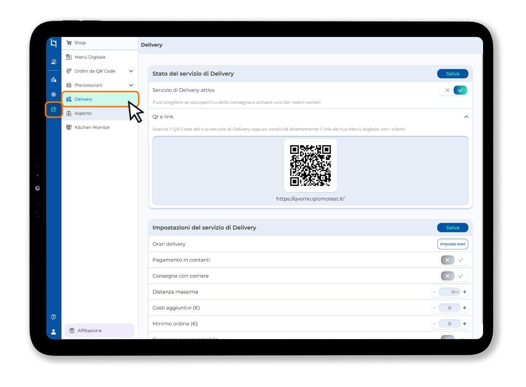Decrease Minimo ordine with the minus button
The width and height of the screenshot is (526, 387).
434,324
